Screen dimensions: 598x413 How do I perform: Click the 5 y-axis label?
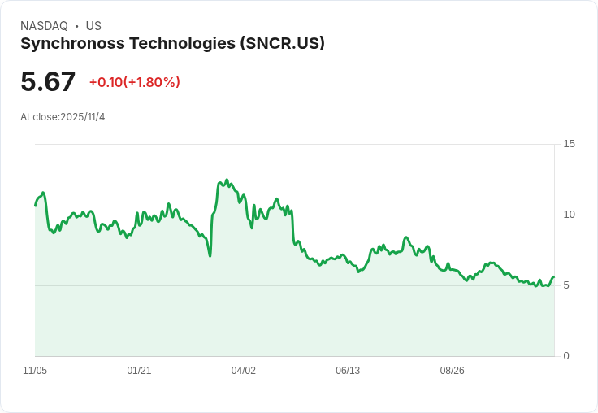[566, 285]
